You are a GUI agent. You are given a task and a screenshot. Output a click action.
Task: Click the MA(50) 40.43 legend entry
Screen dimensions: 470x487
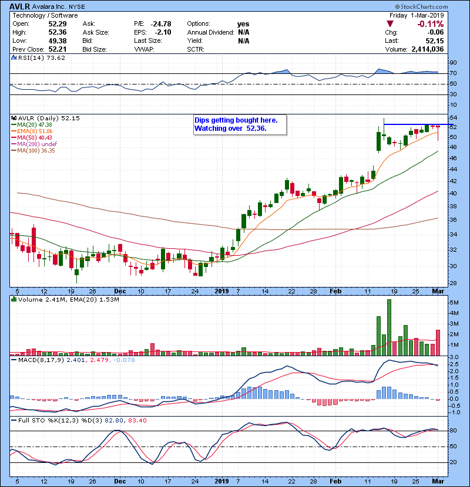(x=35, y=137)
